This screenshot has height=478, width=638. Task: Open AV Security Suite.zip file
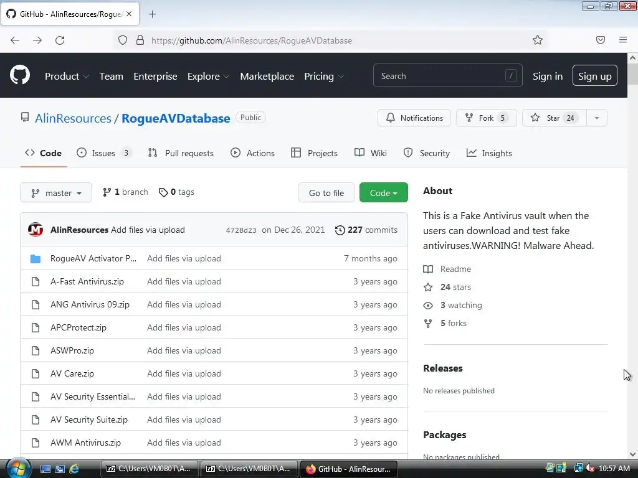point(88,419)
